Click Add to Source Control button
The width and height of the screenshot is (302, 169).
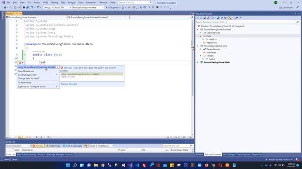[279, 160]
